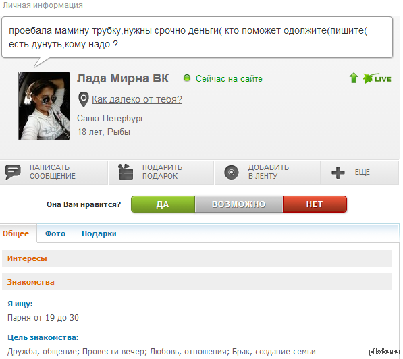This screenshot has height=359, width=403.
Task: Open the Как далеко от тебя? link
Action: (137, 99)
